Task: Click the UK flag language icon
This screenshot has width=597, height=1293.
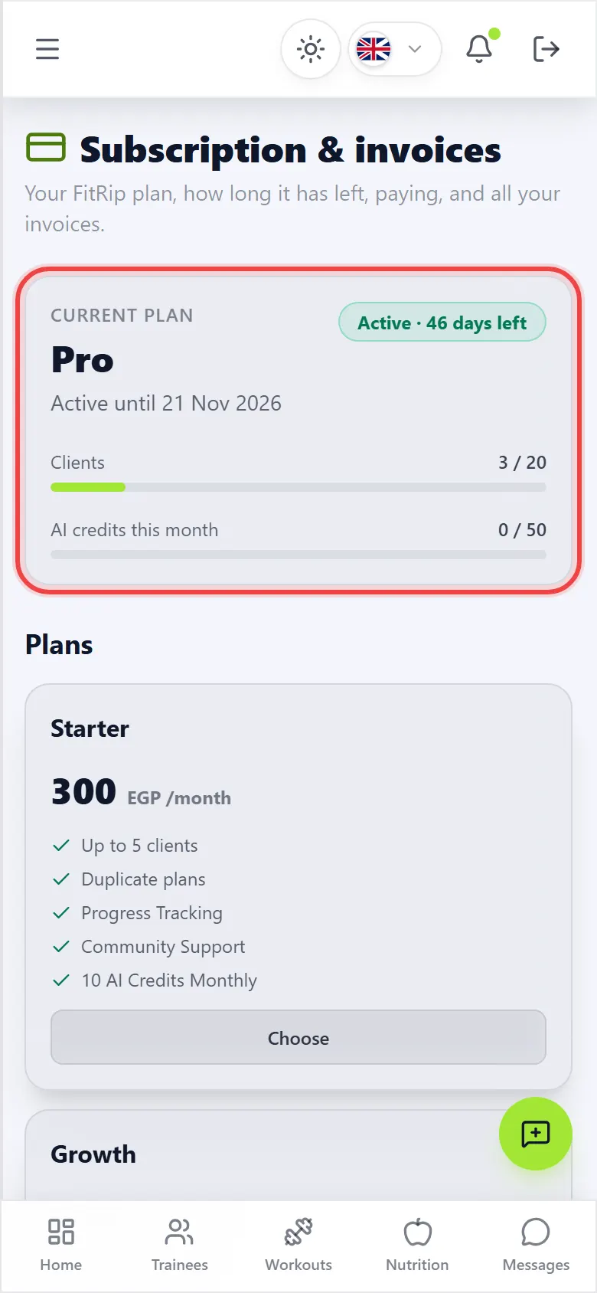Action: click(374, 49)
